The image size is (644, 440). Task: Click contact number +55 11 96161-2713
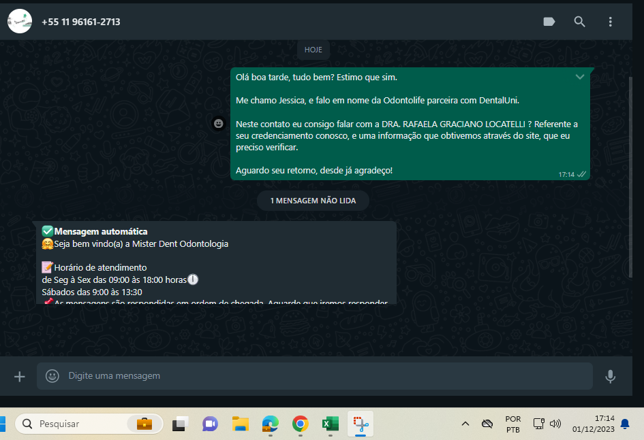pos(81,22)
